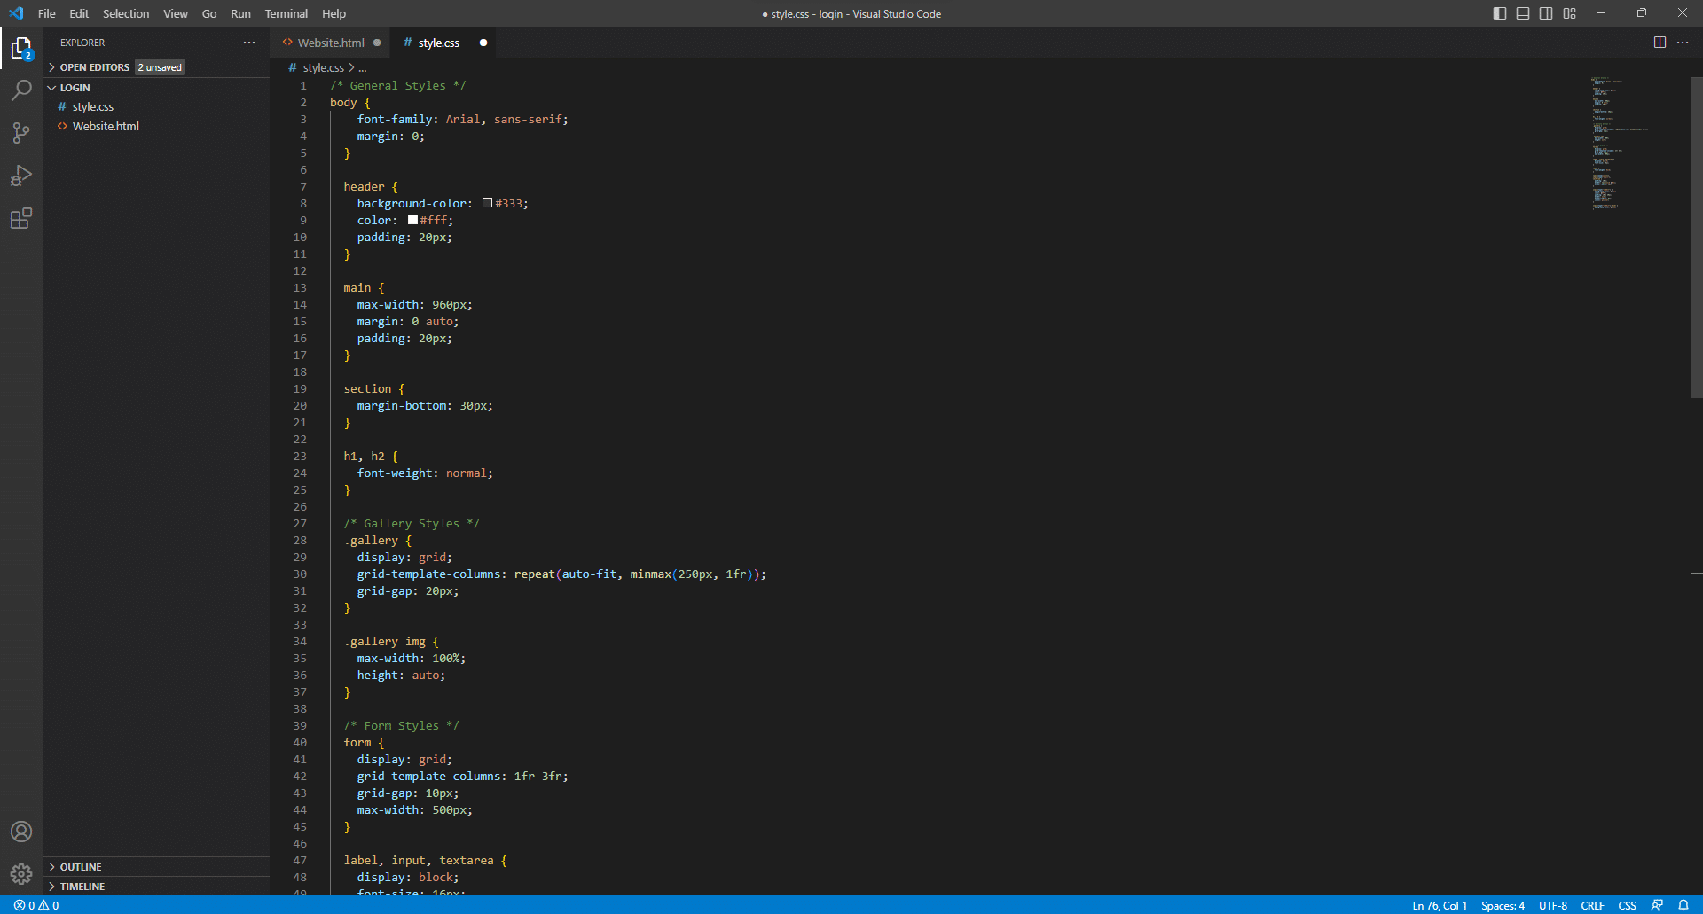1703x914 pixels.
Task: Expand the OUTLINE section
Action: point(80,866)
